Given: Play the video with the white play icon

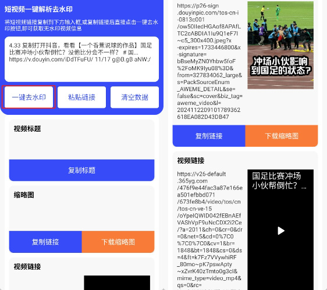Looking at the screenshot, I should (280, 231).
